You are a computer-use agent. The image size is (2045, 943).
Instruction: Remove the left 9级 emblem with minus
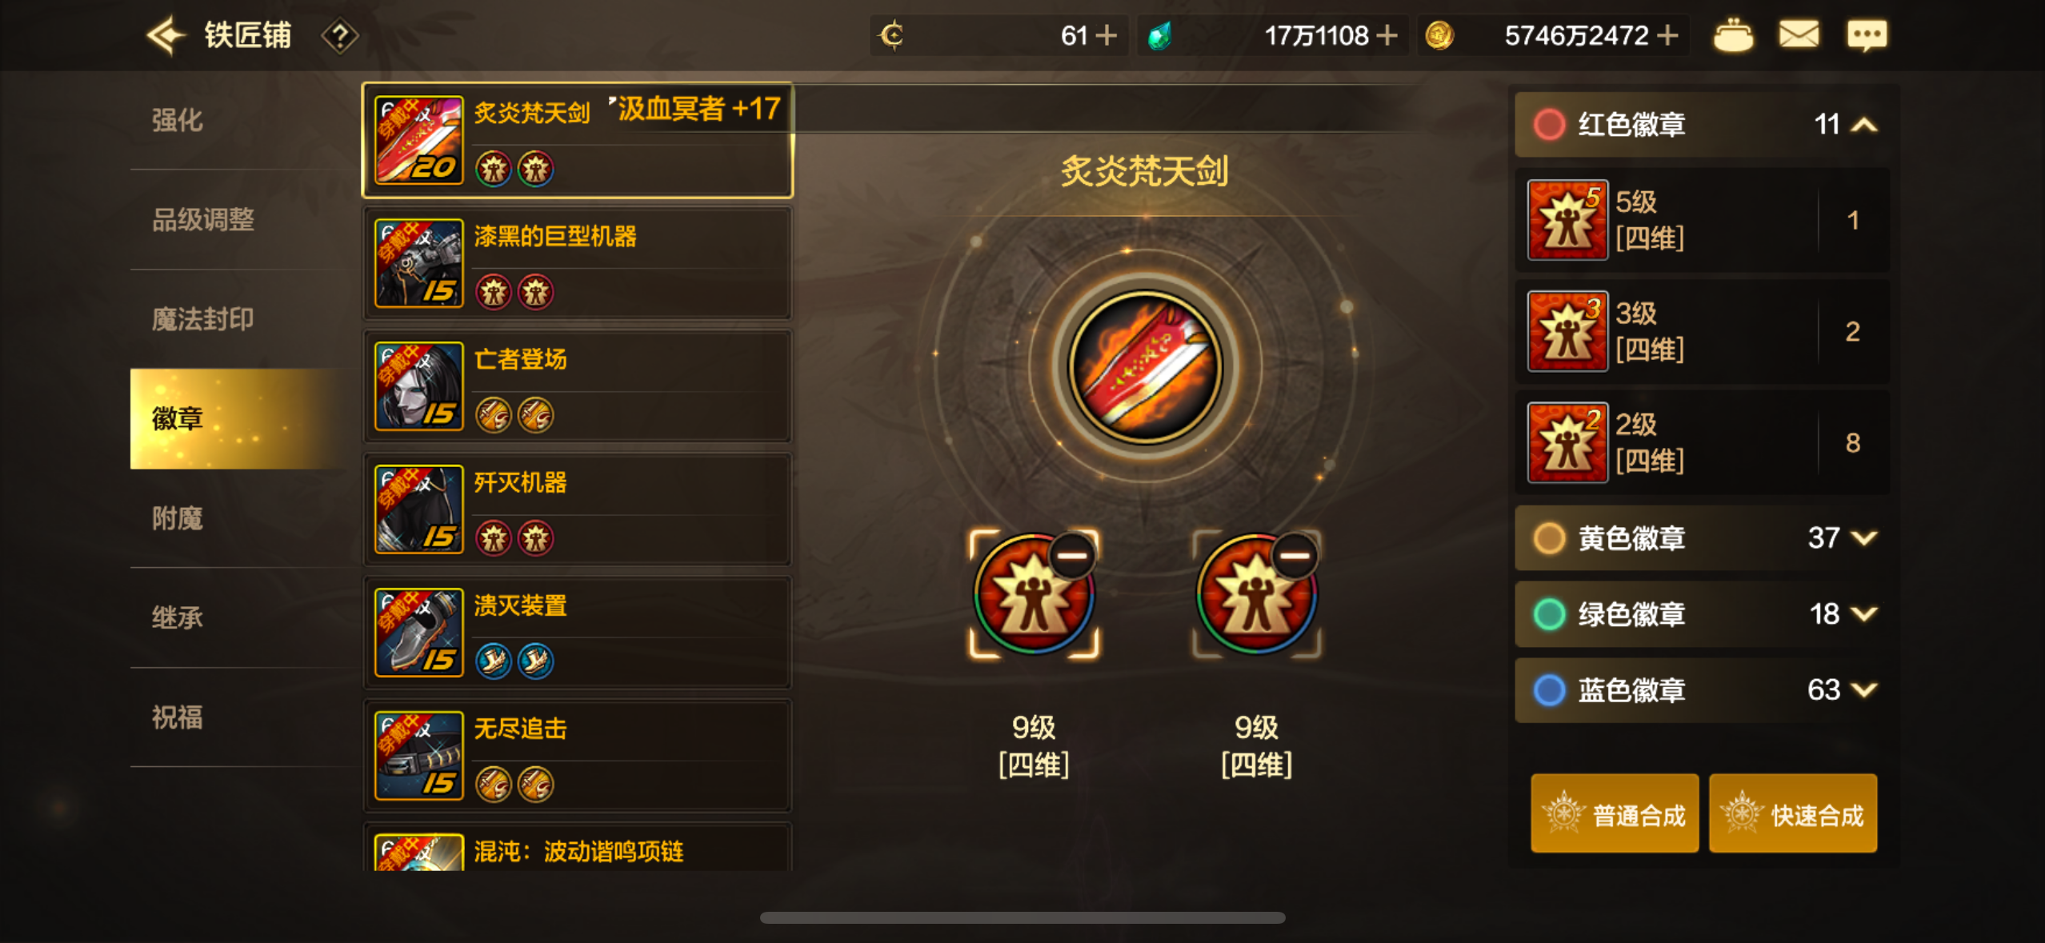click(1072, 555)
